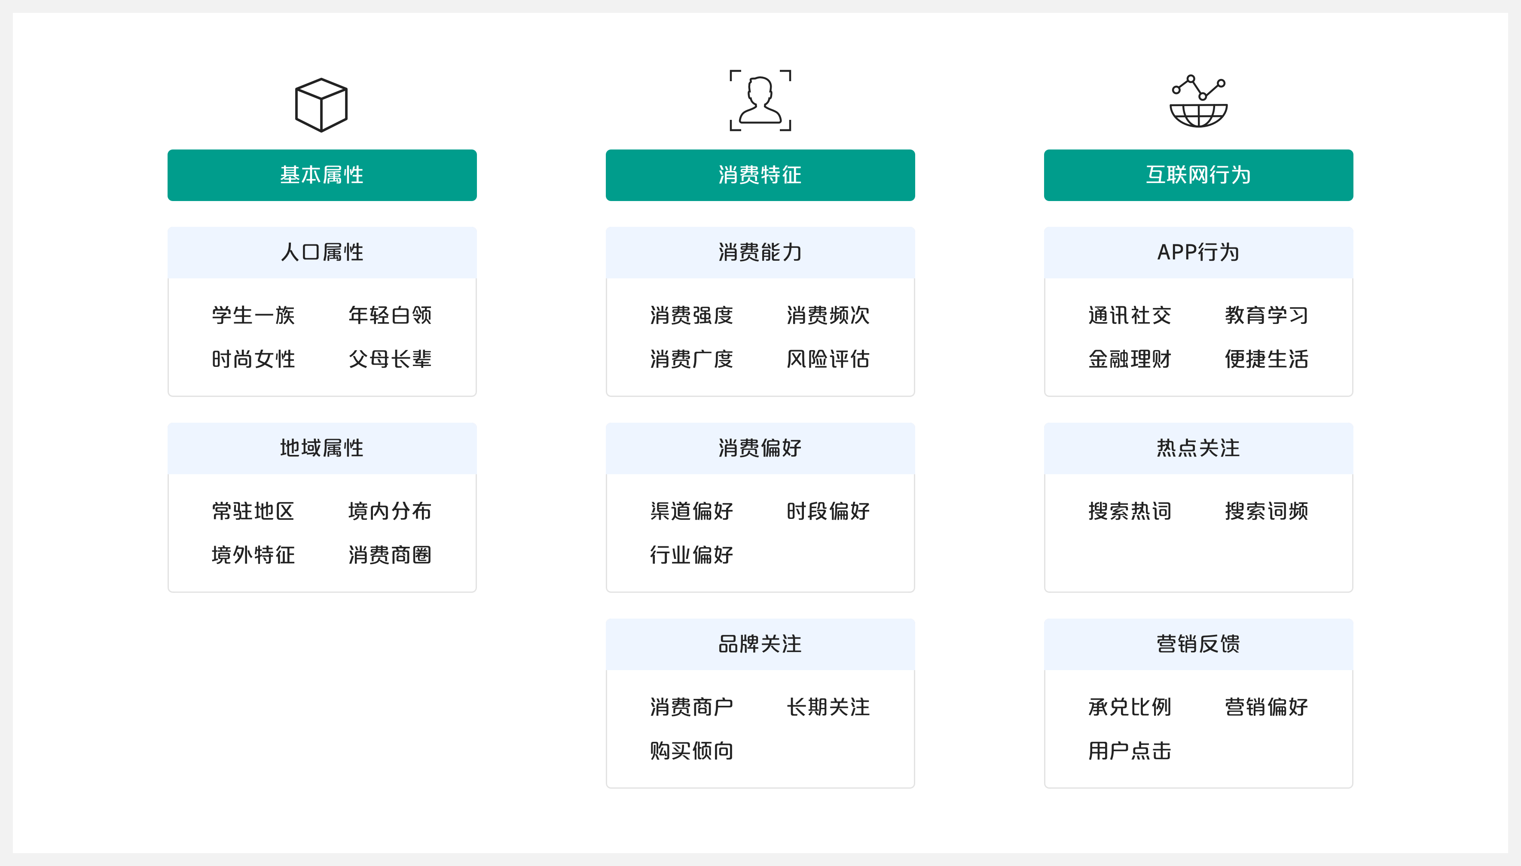Screen dimensions: 1521x866
Task: Open the 消费能力 section header
Action: tap(760, 252)
